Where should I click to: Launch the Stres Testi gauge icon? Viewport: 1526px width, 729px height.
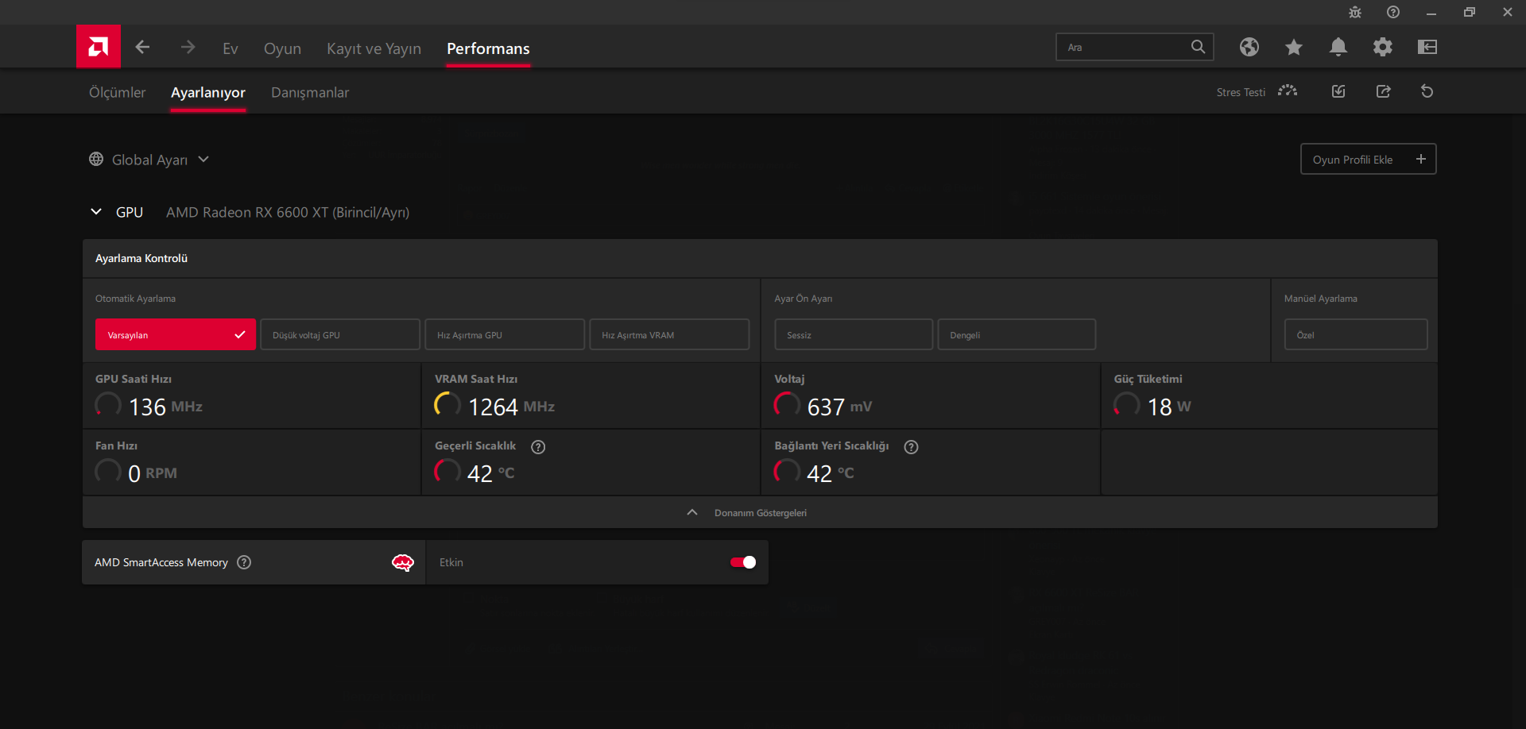(1288, 91)
